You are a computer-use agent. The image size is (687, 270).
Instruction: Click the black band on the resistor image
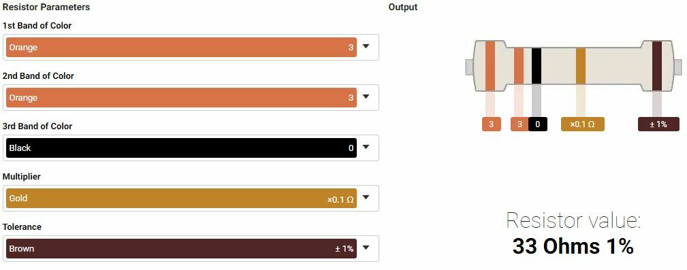click(x=537, y=66)
